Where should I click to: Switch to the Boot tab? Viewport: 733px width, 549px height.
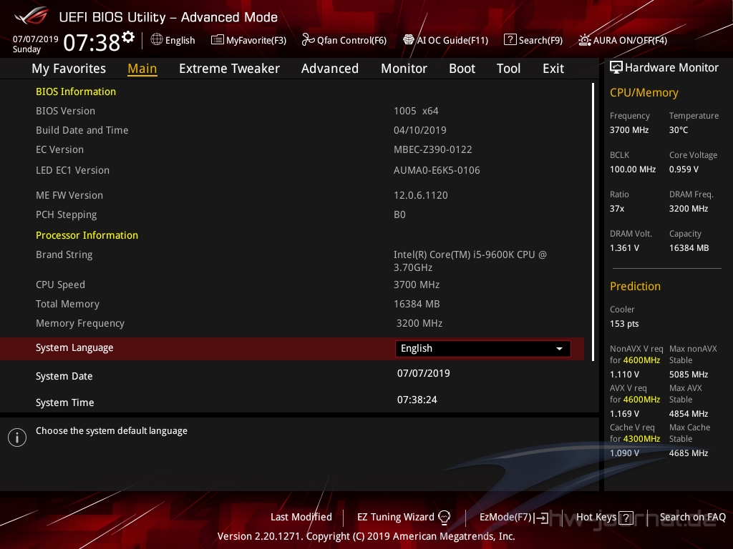[x=462, y=68]
